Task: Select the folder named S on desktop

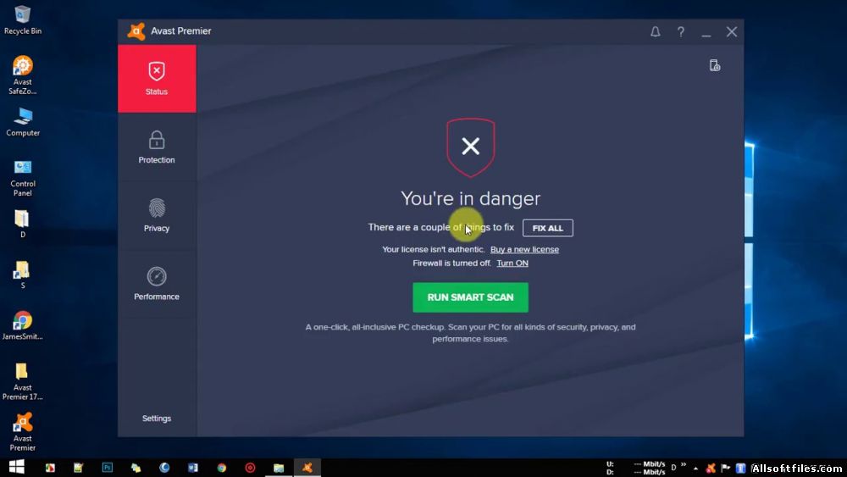Action: point(22,275)
